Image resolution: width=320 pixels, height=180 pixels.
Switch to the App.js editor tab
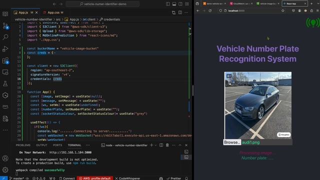(23, 12)
